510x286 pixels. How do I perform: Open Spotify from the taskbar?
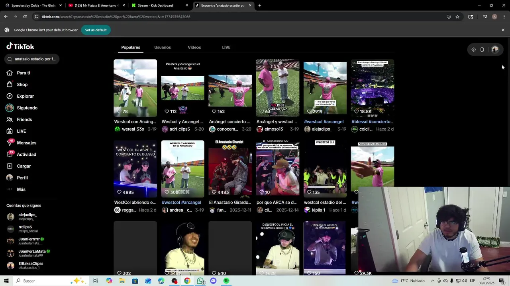(x=226, y=281)
